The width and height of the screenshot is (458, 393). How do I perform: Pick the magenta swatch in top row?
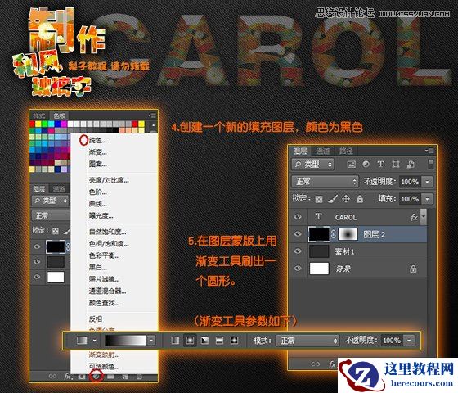(x=64, y=124)
